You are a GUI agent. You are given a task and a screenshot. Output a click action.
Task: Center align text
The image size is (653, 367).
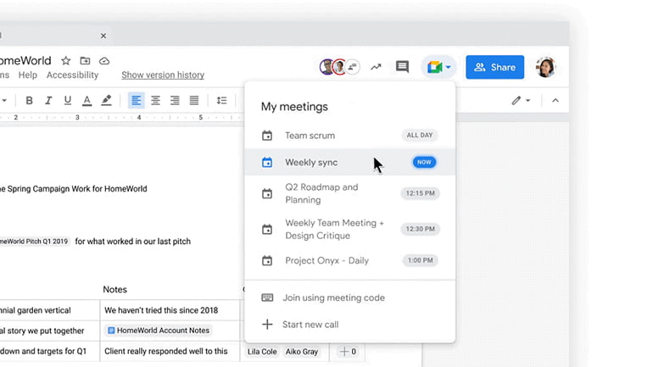[155, 100]
